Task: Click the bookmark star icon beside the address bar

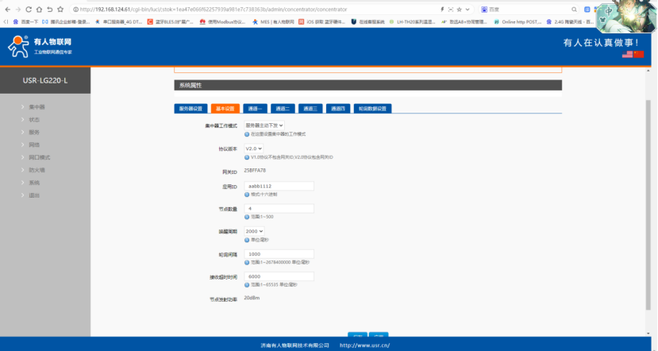Action: tap(60, 9)
